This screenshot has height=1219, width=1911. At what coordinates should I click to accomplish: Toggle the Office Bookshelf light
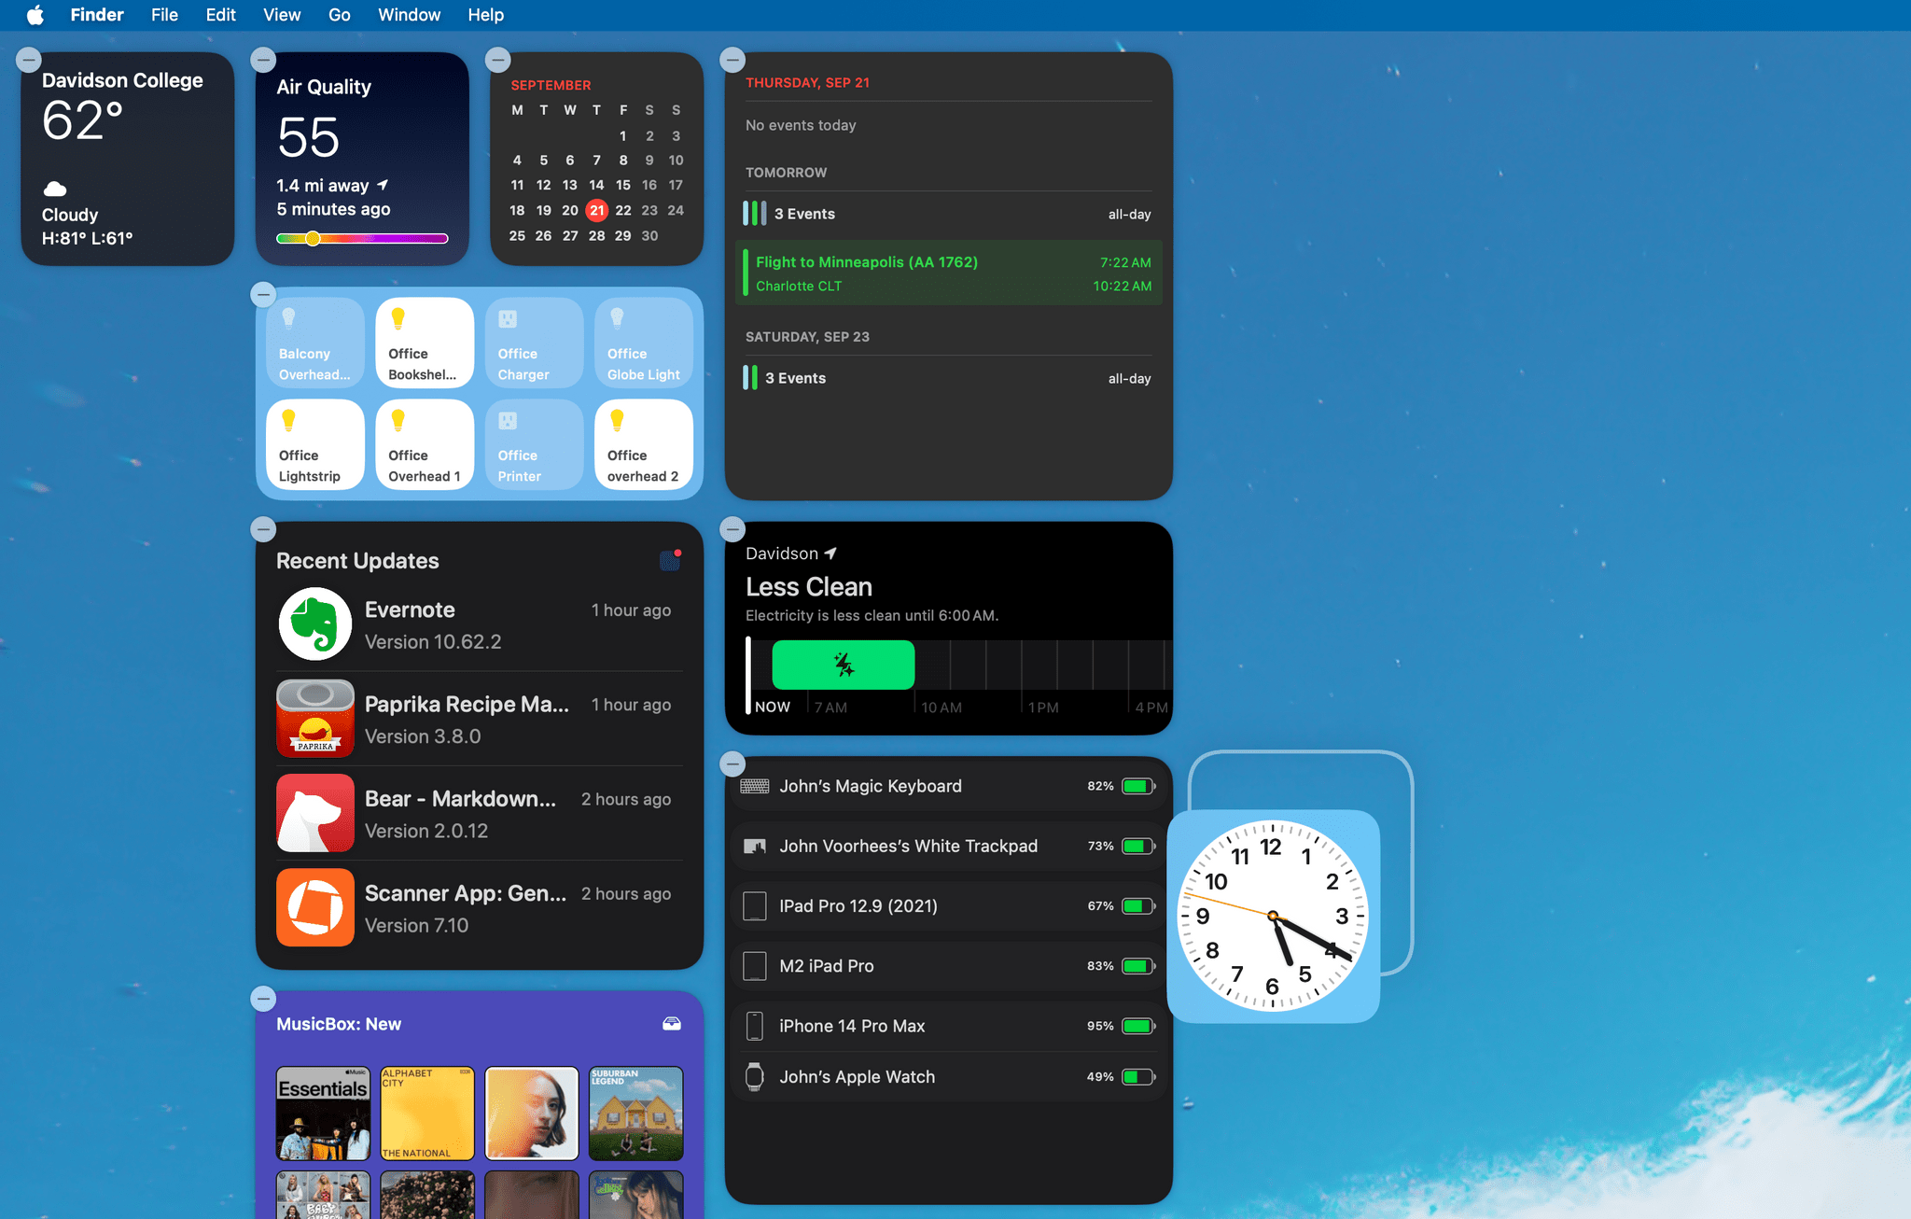coord(425,343)
